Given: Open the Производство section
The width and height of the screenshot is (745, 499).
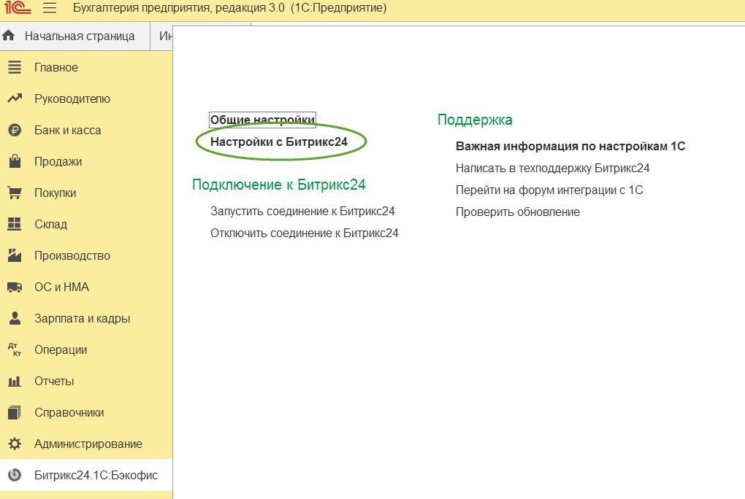Looking at the screenshot, I should pyautogui.click(x=86, y=255).
